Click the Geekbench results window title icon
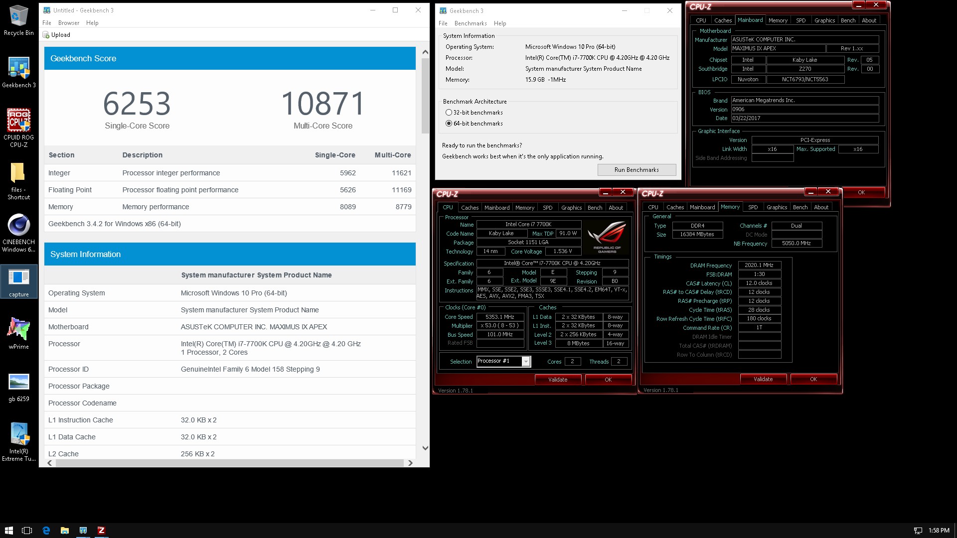Image resolution: width=957 pixels, height=538 pixels. [47, 10]
